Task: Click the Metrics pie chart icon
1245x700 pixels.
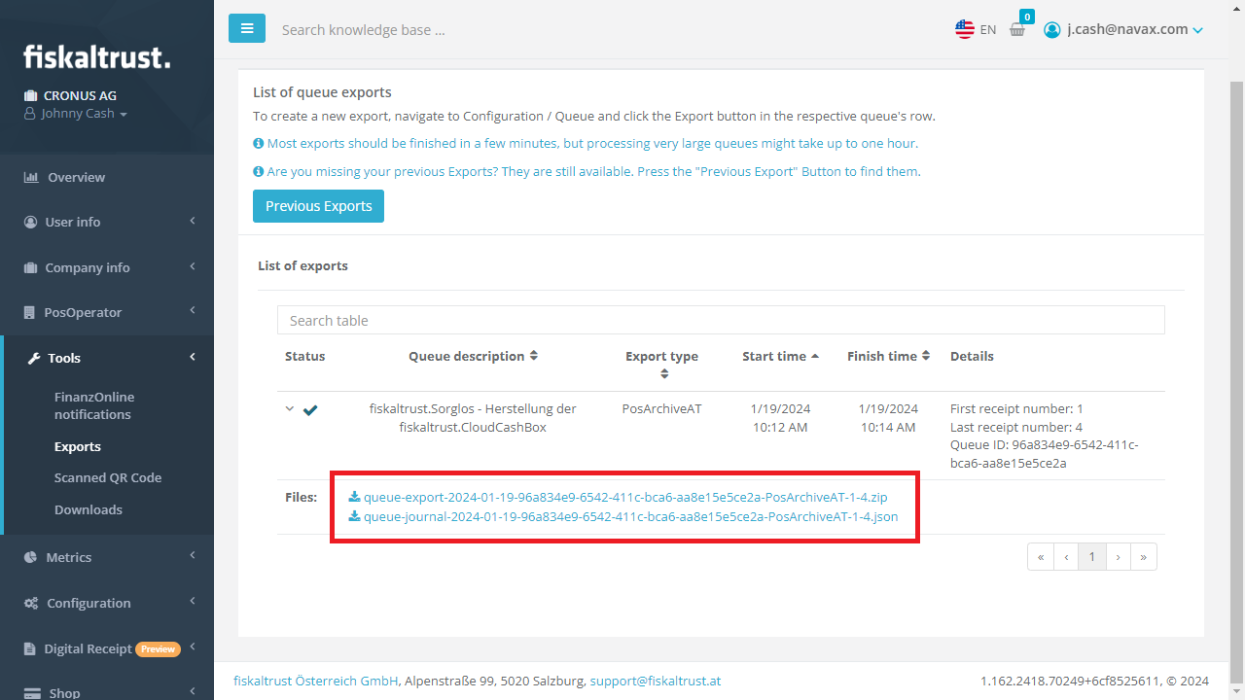Action: pyautogui.click(x=31, y=557)
